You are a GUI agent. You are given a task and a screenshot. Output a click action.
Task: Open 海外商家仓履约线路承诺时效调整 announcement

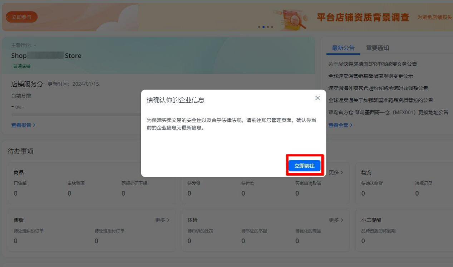point(378,88)
